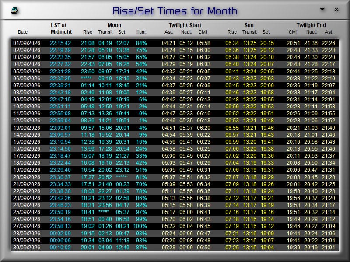Screen dimensions: 350x262
Task: Click civil twilight start 06:50
Action: tap(203, 248)
